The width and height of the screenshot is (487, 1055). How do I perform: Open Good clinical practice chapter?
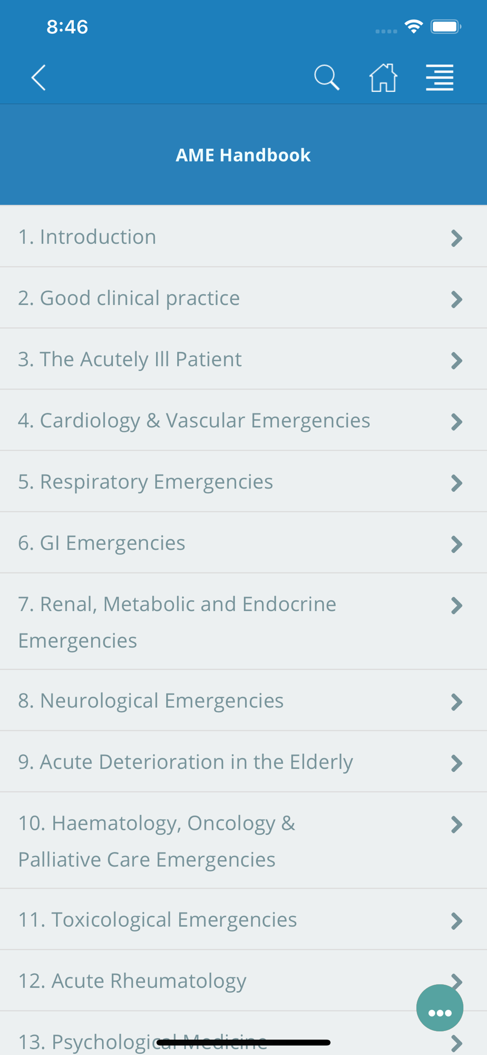pyautogui.click(x=244, y=298)
